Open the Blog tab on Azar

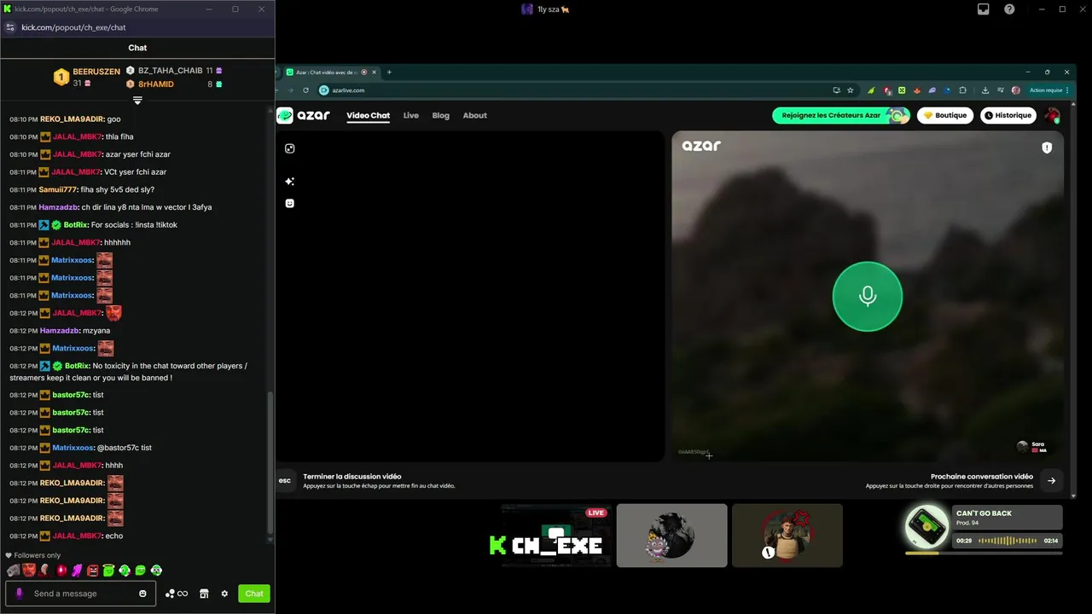pyautogui.click(x=440, y=115)
